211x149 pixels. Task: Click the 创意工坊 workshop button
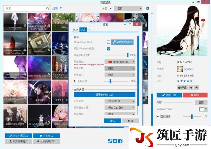[169, 95]
